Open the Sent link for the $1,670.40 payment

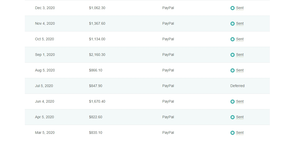click(240, 102)
